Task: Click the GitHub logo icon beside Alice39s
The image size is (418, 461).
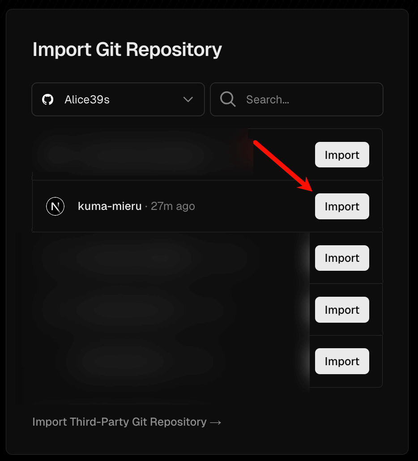Action: point(47,100)
